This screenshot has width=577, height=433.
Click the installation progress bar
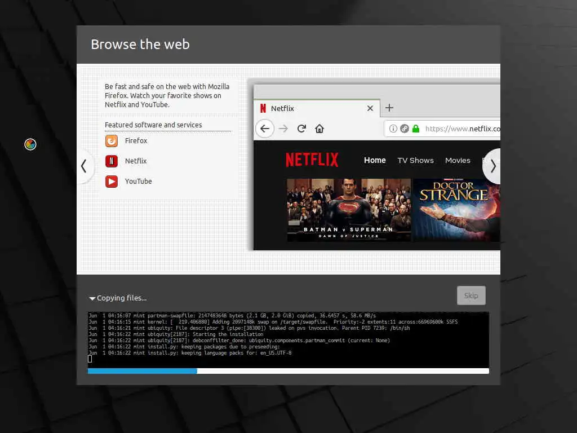click(288, 371)
